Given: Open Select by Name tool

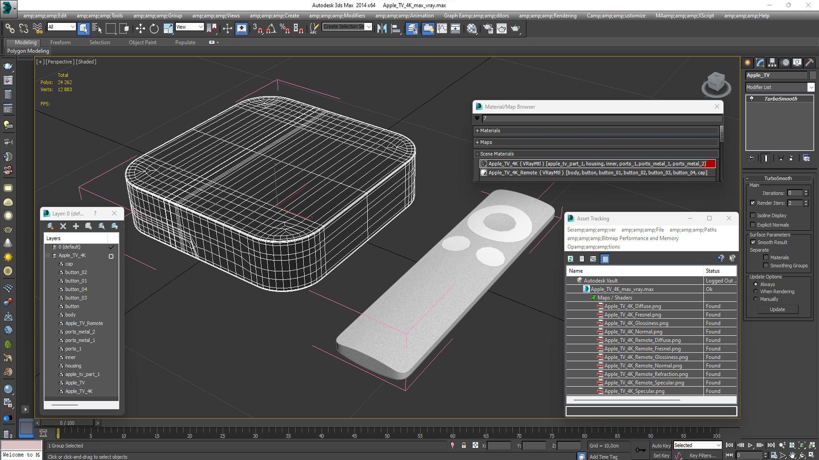Looking at the screenshot, I should pyautogui.click(x=97, y=29).
